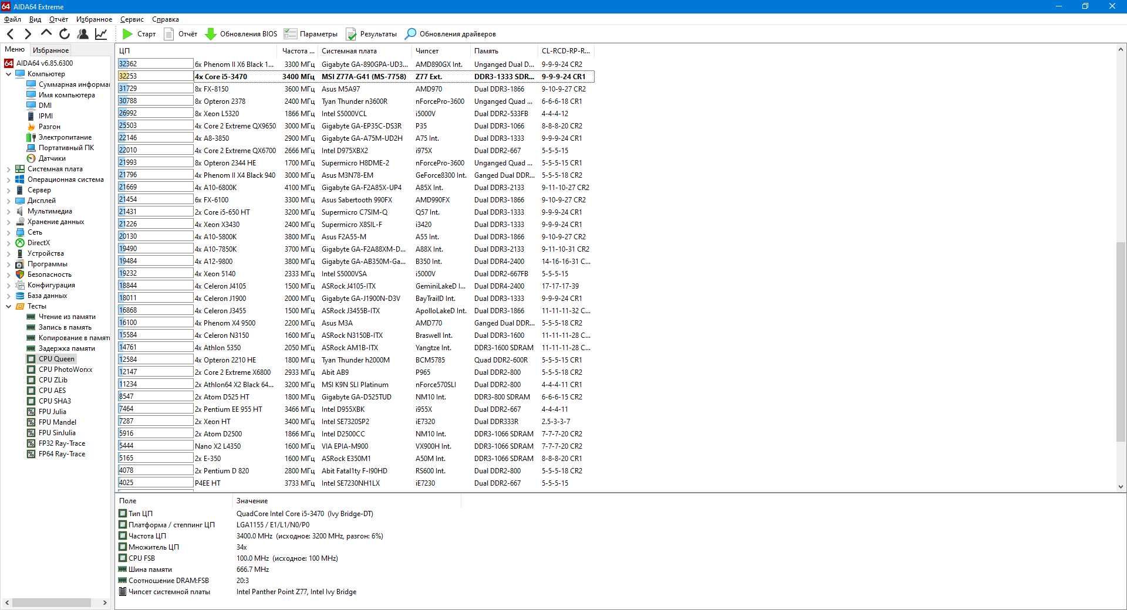
Task: Click the Значение column header in details pane
Action: click(346, 501)
